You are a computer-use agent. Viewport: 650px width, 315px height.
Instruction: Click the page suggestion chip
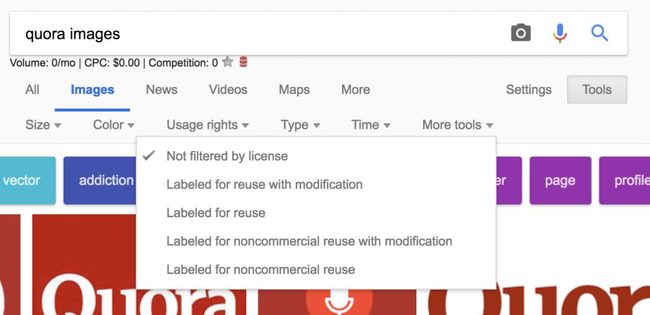click(x=560, y=180)
